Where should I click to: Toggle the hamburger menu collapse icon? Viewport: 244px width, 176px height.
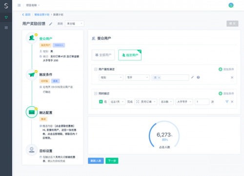(x=19, y=5)
